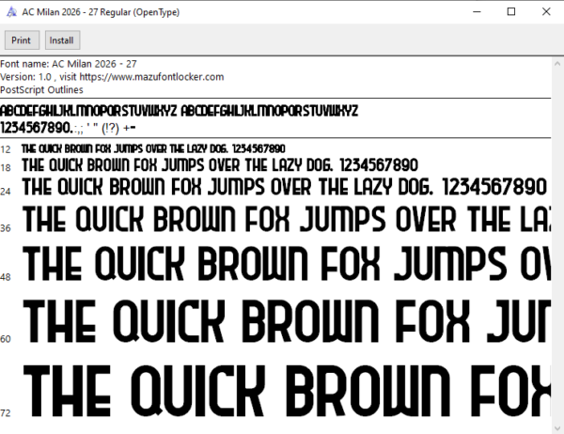Click the size 12 sample label
The image size is (564, 434).
tap(6, 149)
